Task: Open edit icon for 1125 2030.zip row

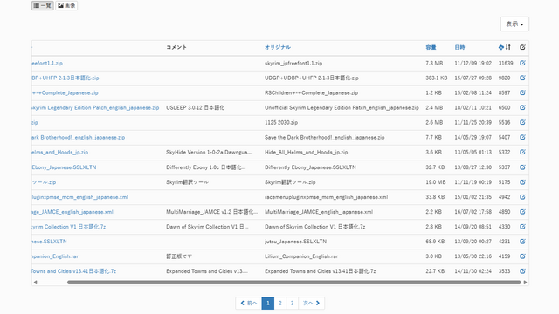Action: point(522,122)
